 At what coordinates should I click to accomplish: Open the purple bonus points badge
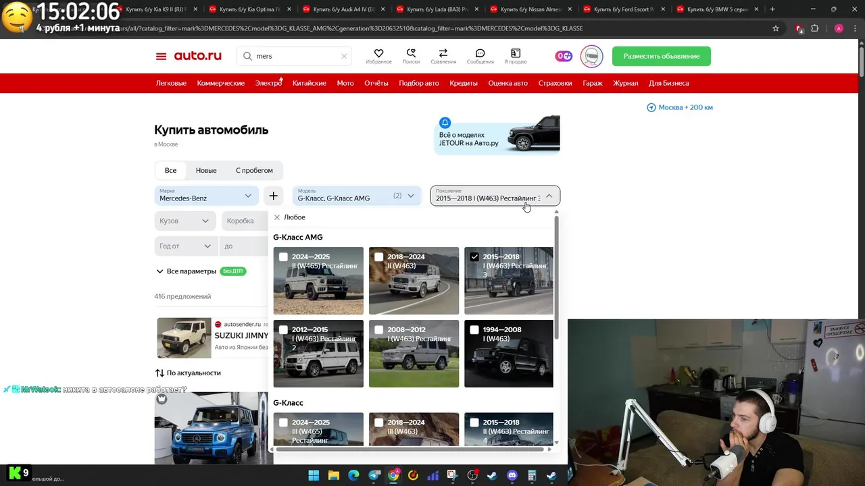564,56
